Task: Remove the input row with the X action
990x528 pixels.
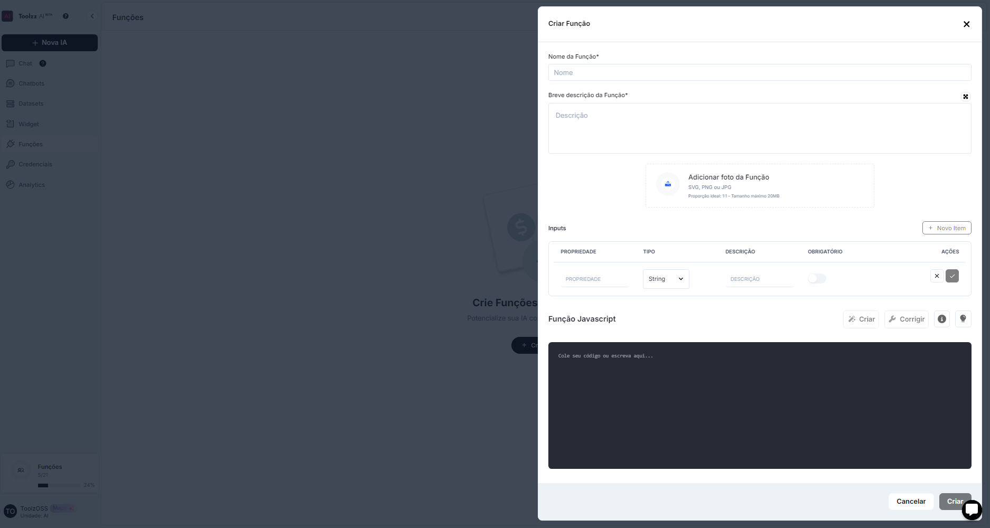Action: [x=937, y=276]
